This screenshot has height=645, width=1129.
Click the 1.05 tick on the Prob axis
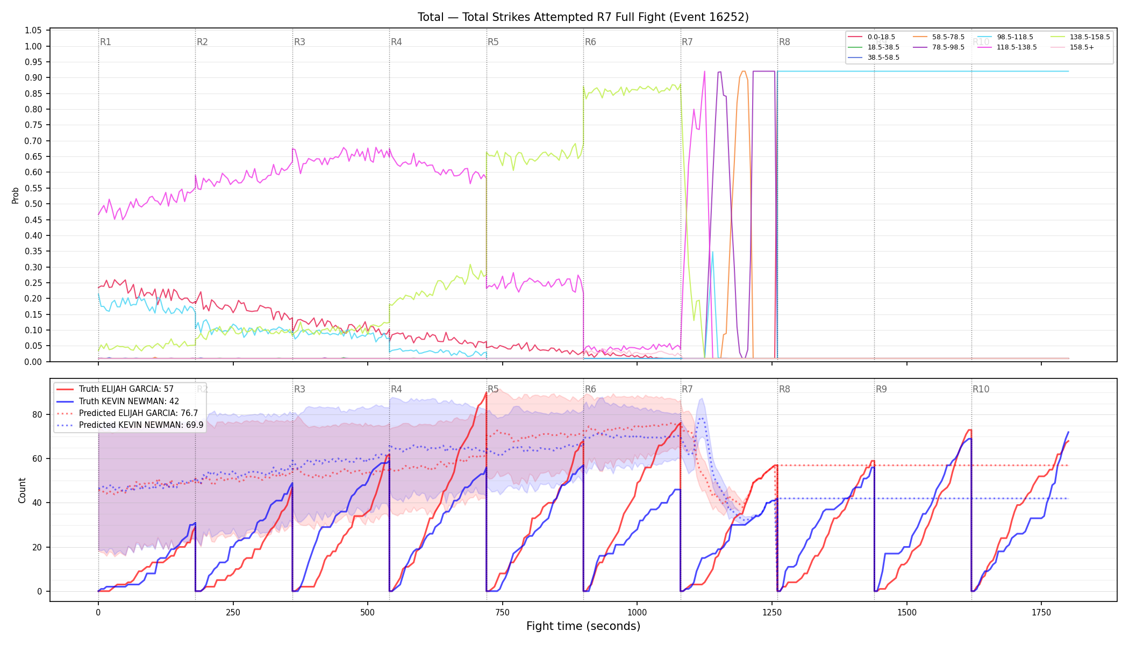(33, 30)
